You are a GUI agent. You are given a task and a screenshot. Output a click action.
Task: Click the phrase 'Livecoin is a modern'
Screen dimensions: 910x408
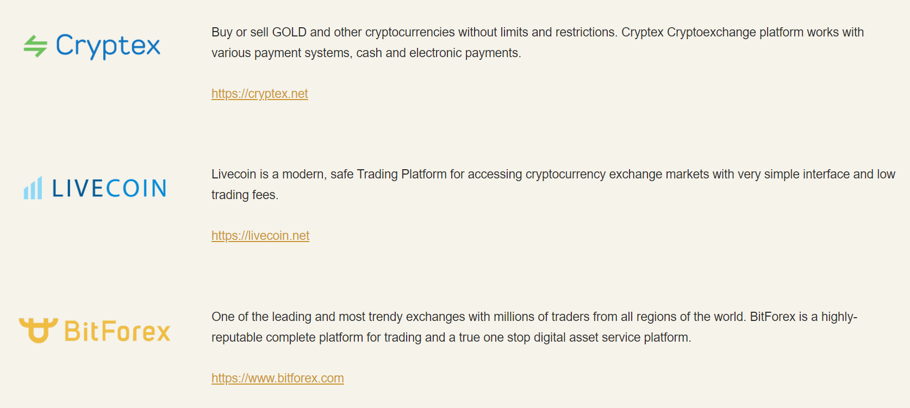[268, 174]
